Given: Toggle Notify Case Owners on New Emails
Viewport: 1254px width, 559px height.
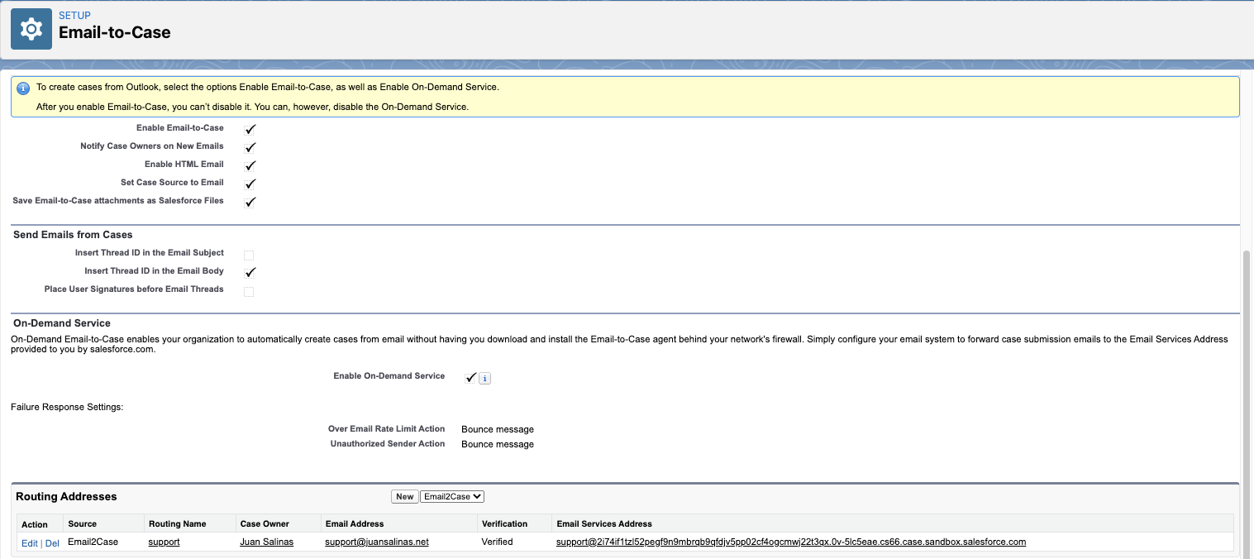Looking at the screenshot, I should (x=250, y=147).
